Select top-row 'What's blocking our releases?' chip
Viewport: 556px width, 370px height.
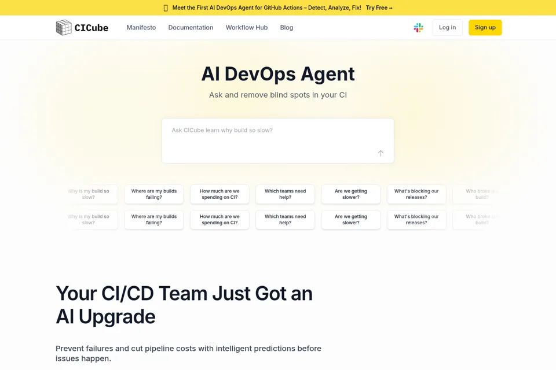(416, 194)
